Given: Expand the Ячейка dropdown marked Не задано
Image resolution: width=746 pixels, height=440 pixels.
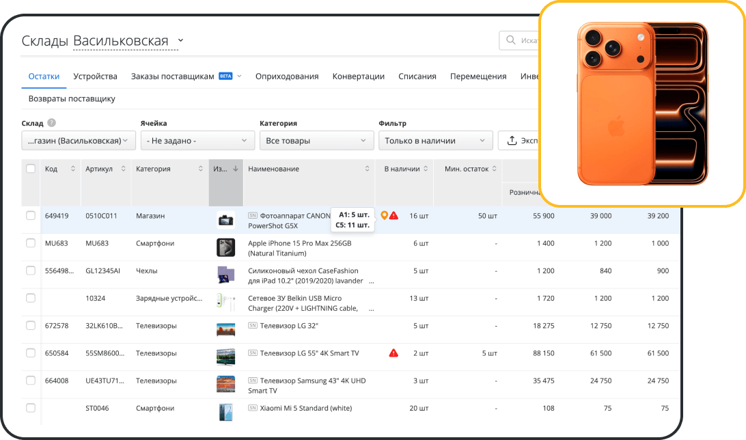Looking at the screenshot, I should point(197,140).
